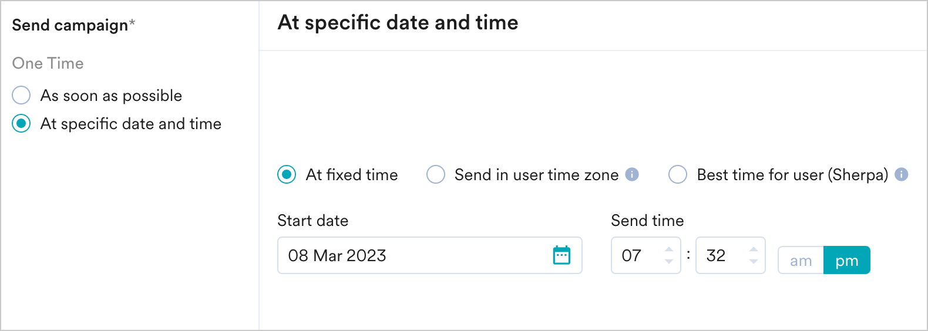This screenshot has height=331, width=928.
Task: Click info icon beside user time zone
Action: tap(632, 174)
